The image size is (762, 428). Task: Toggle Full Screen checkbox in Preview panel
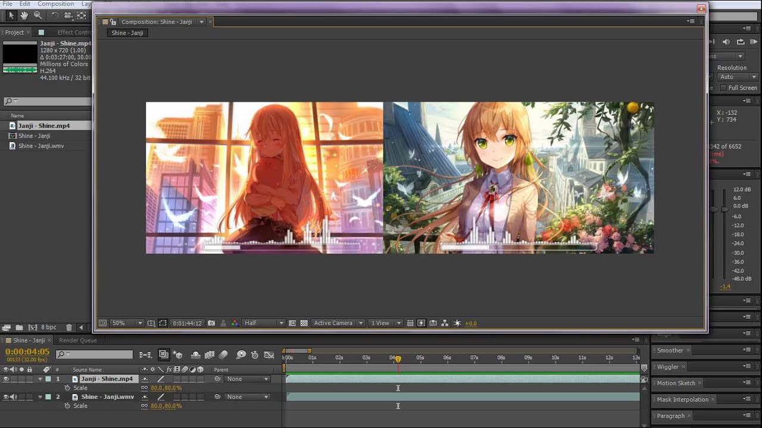[724, 88]
